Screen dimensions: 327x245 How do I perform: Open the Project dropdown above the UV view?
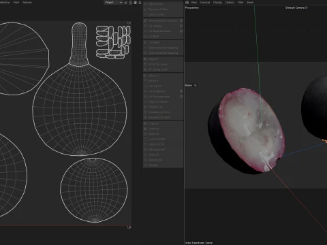tap(114, 3)
